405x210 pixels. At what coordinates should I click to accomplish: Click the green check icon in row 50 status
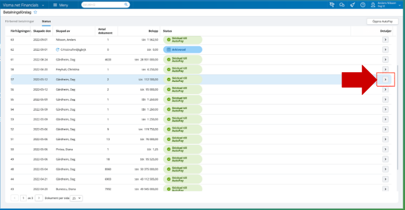pyautogui.click(x=168, y=149)
